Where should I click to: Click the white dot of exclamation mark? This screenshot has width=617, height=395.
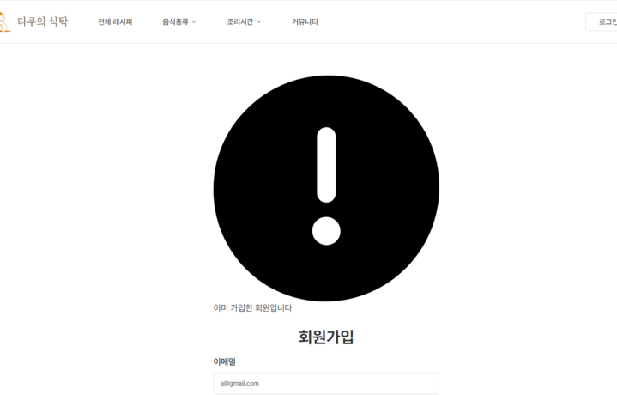326,231
